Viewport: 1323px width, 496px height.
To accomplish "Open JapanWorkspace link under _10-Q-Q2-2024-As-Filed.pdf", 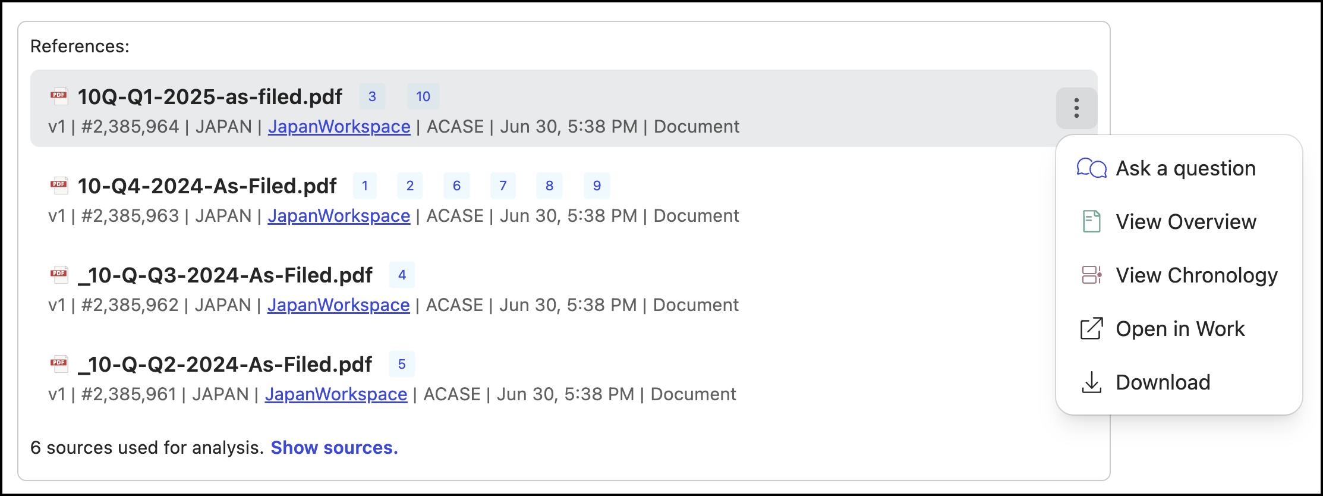I will (336, 394).
